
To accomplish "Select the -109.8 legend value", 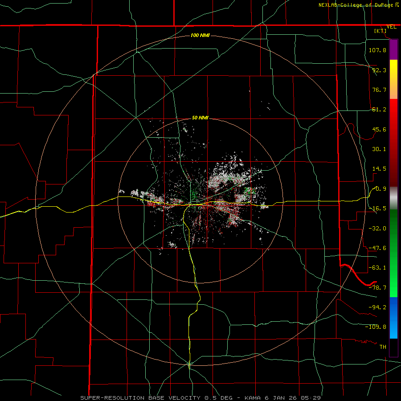I will [376, 327].
